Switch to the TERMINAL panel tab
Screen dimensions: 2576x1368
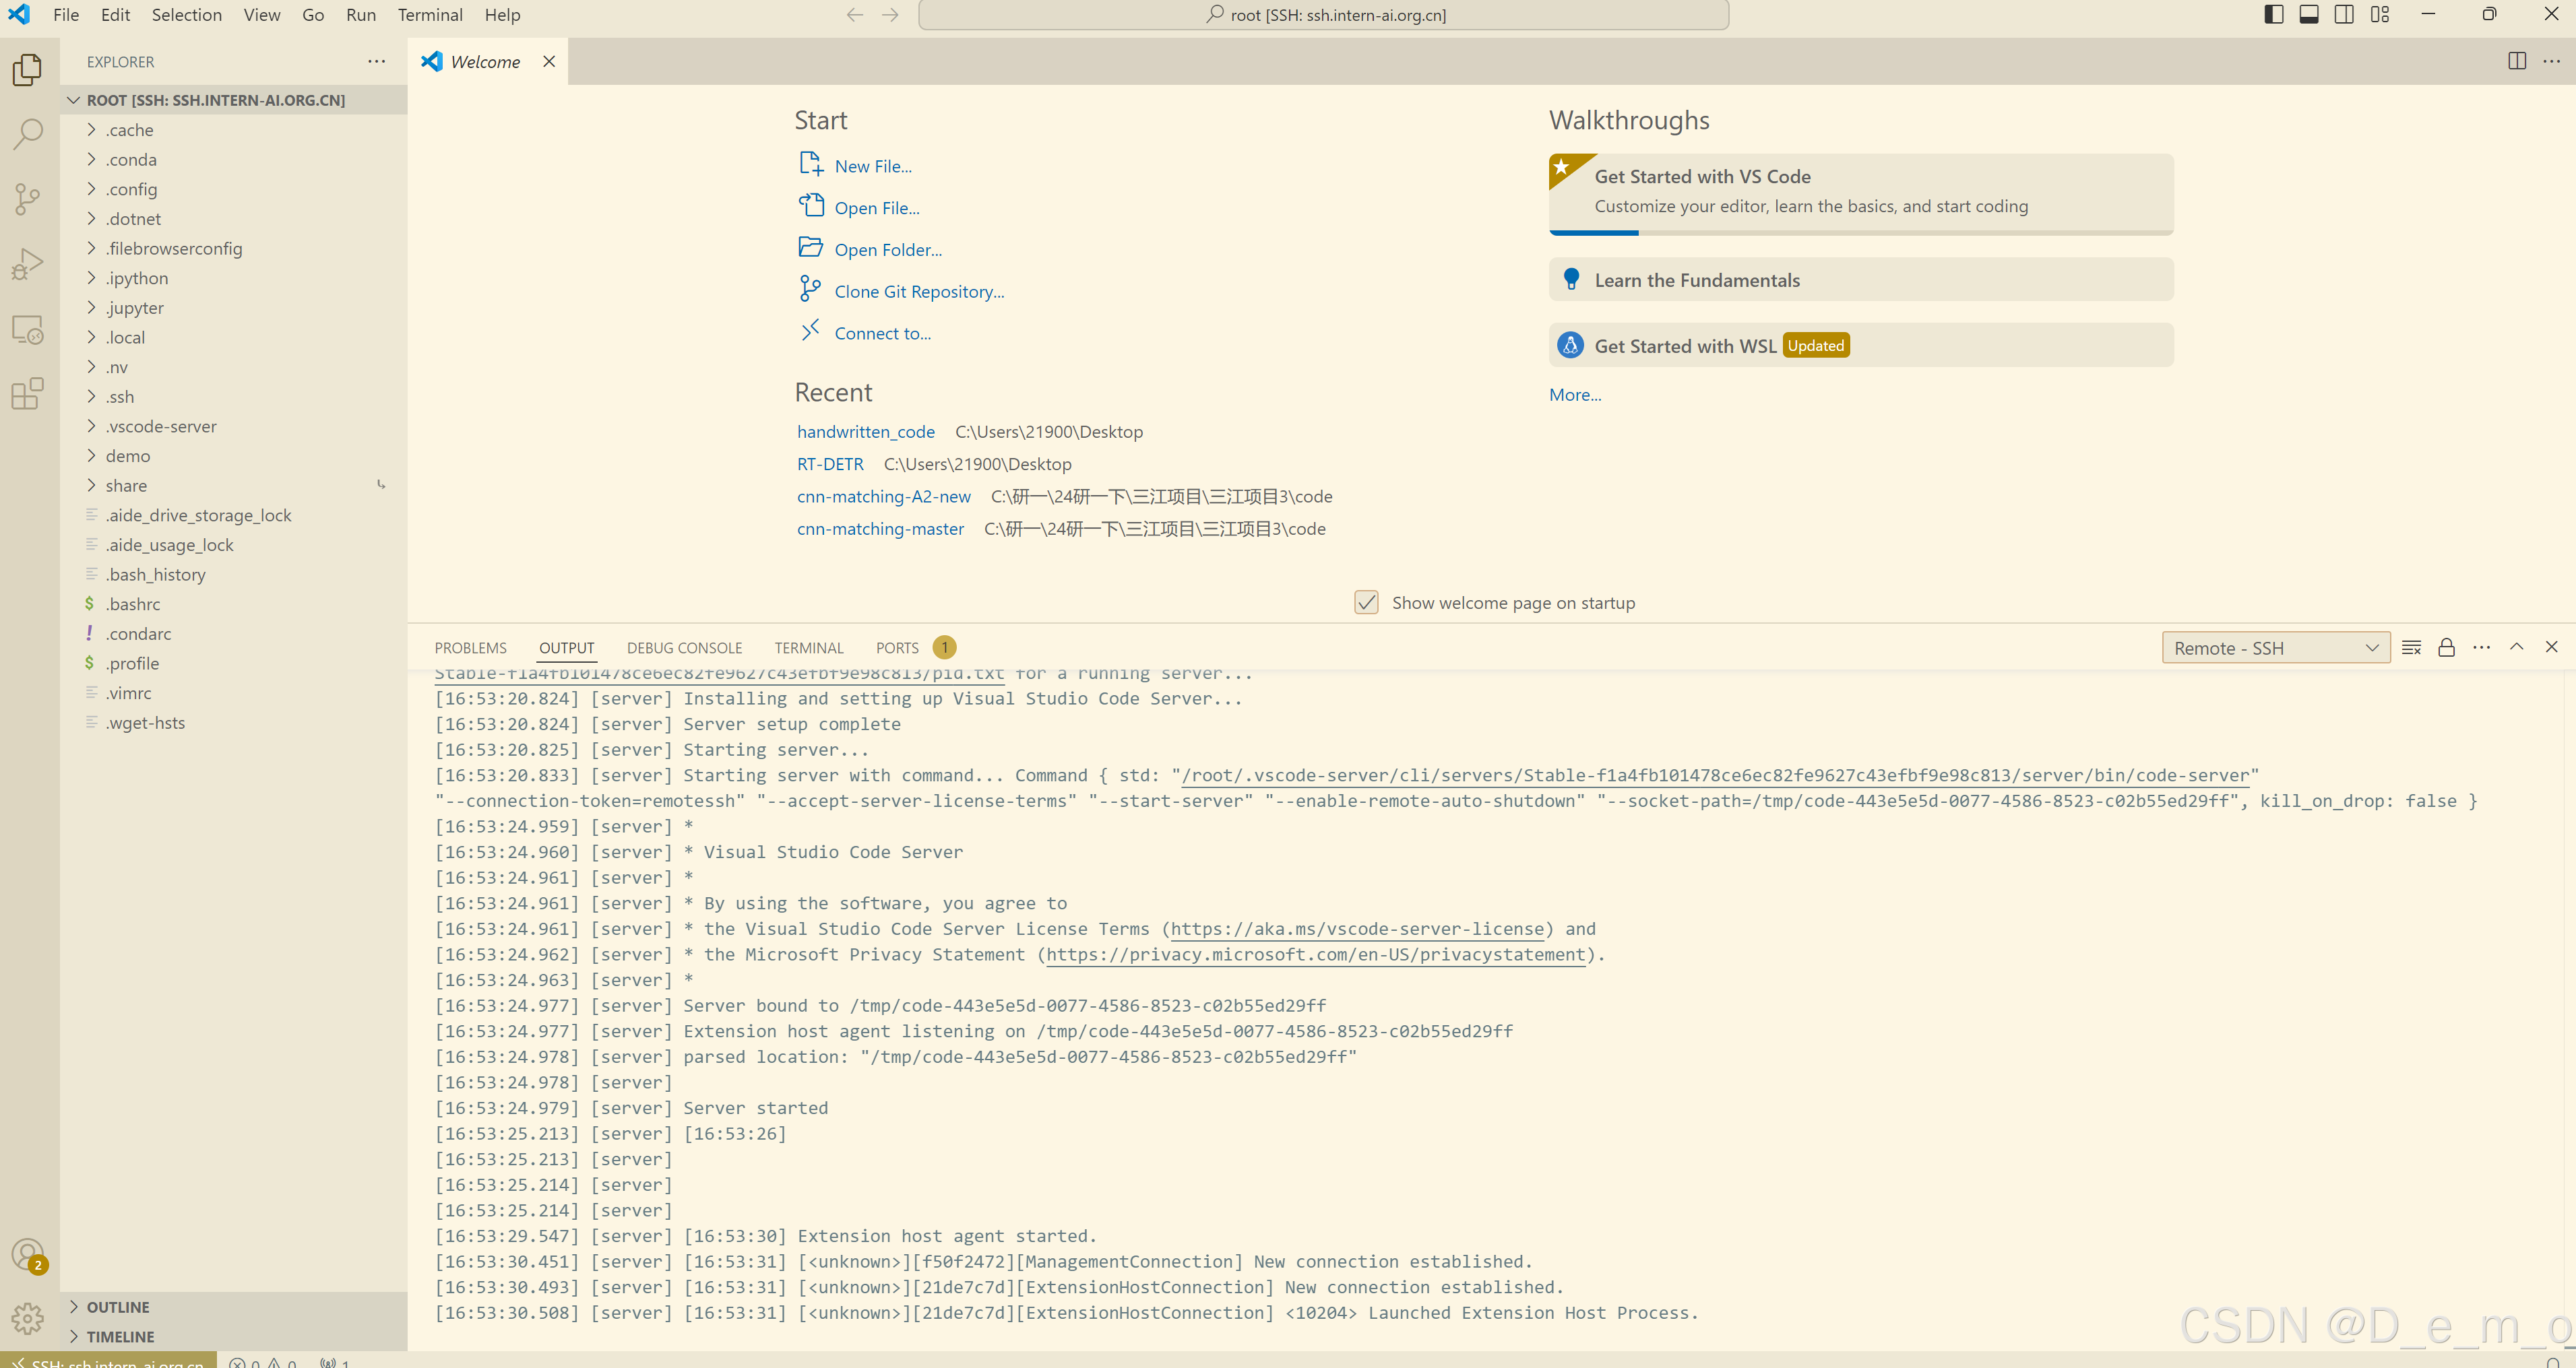click(x=809, y=647)
